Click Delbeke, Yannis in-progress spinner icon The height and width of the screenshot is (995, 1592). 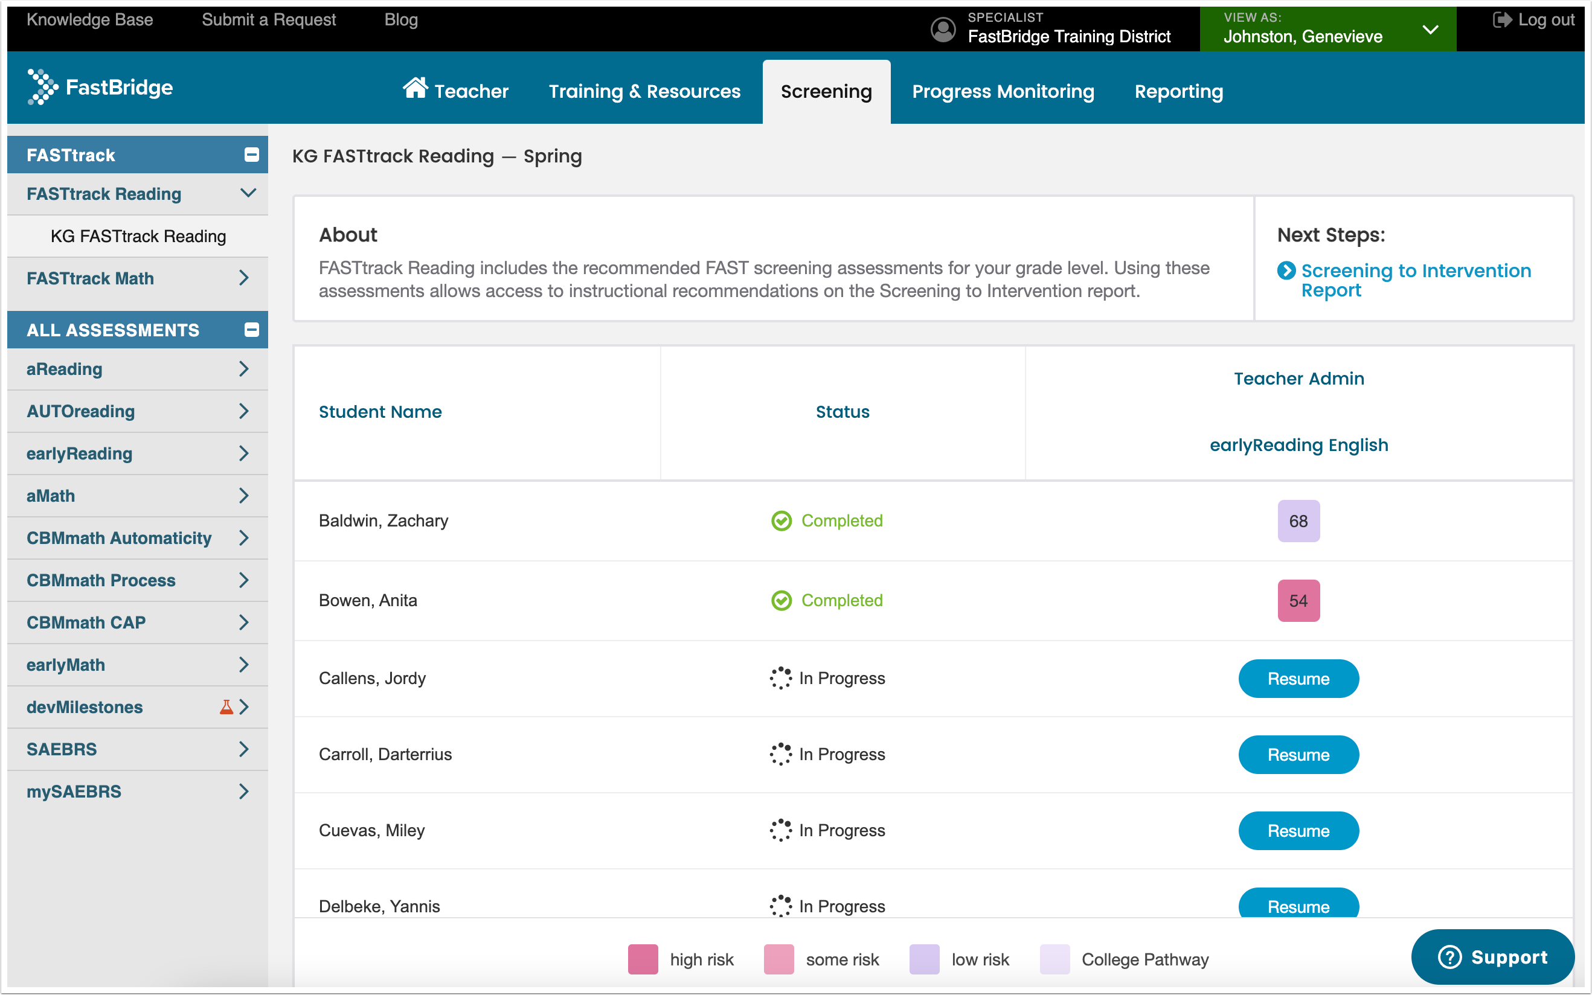(x=780, y=906)
